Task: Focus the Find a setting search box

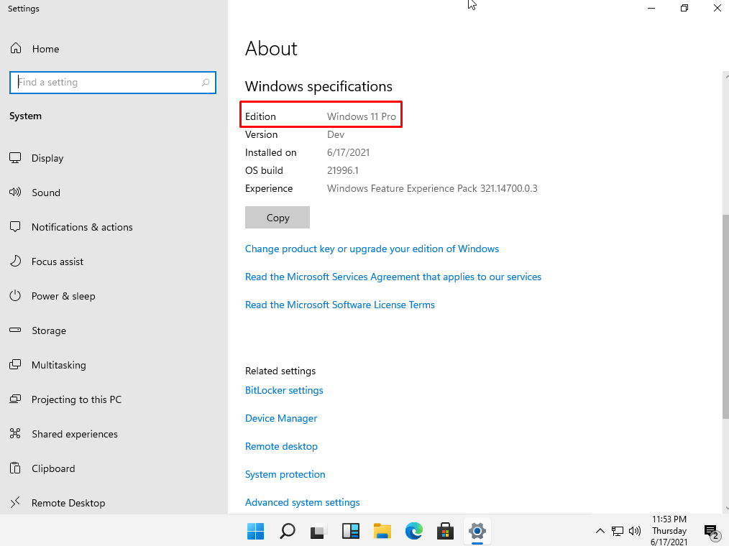Action: coord(112,82)
